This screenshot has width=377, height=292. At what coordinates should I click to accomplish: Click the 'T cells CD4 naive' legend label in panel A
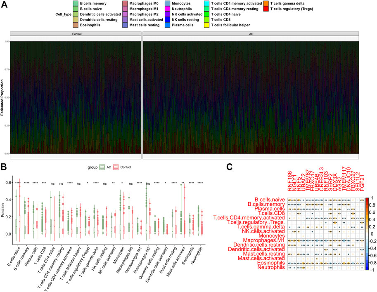(226, 14)
